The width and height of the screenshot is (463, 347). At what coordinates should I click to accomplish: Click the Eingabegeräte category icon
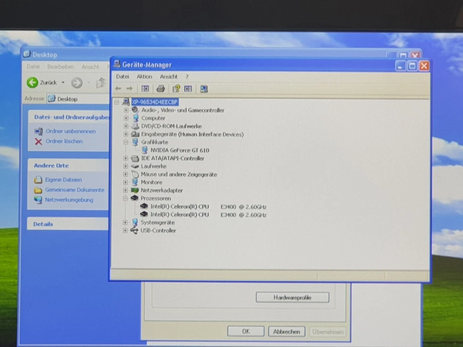pos(135,134)
